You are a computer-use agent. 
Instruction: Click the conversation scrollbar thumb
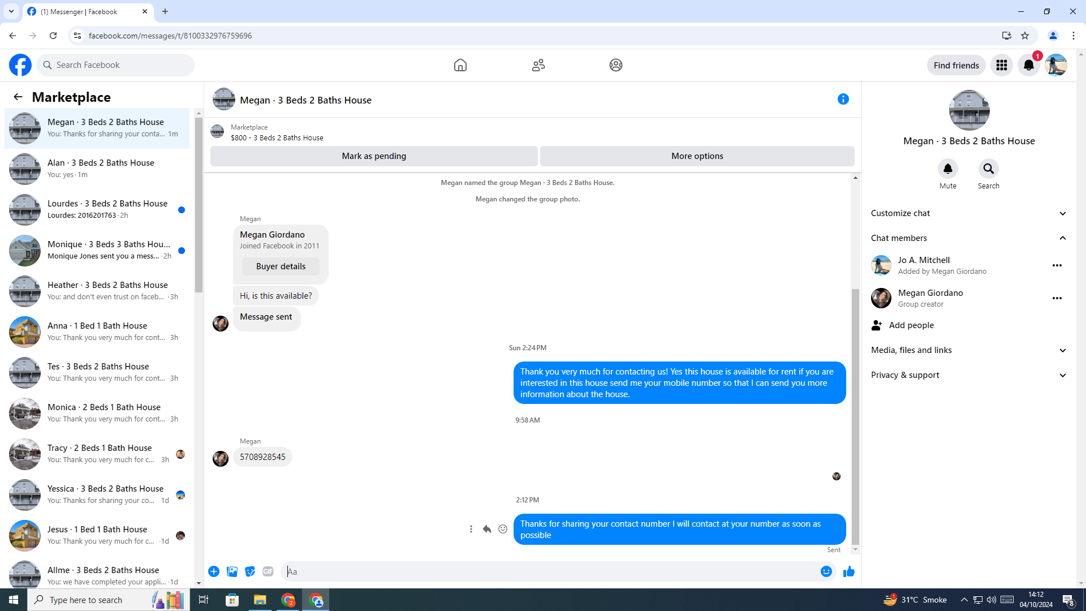(x=855, y=417)
